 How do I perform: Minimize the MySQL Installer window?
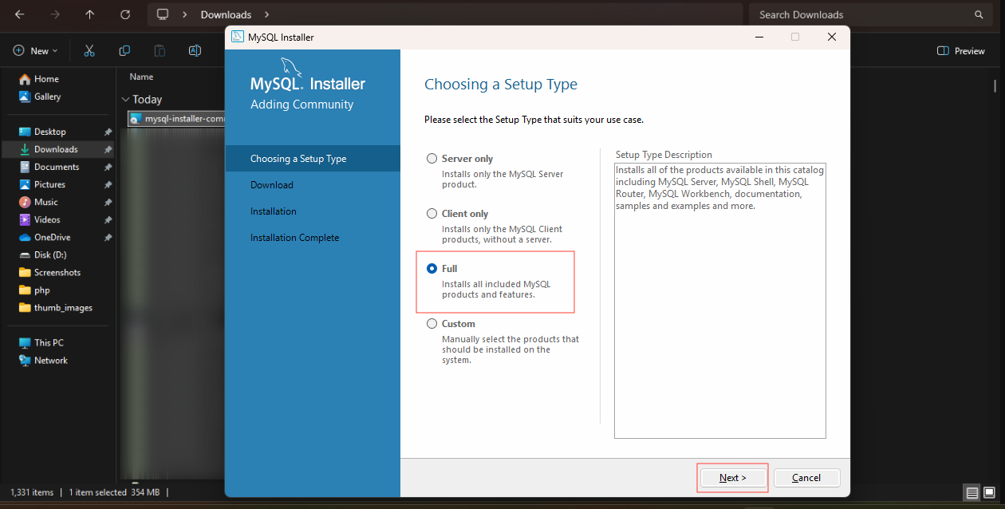[759, 37]
